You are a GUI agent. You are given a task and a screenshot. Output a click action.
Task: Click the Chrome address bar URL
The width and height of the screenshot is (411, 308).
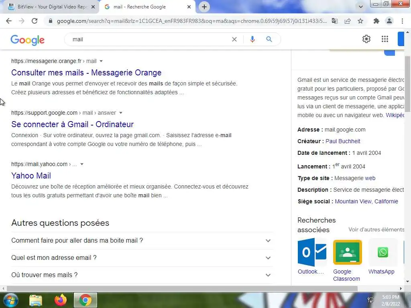click(x=192, y=21)
